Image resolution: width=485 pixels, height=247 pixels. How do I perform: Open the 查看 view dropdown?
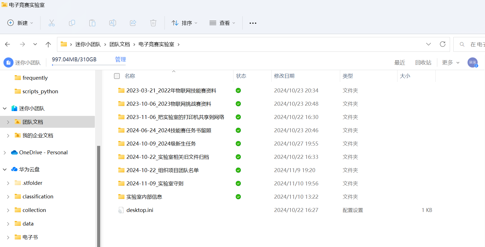(222, 23)
